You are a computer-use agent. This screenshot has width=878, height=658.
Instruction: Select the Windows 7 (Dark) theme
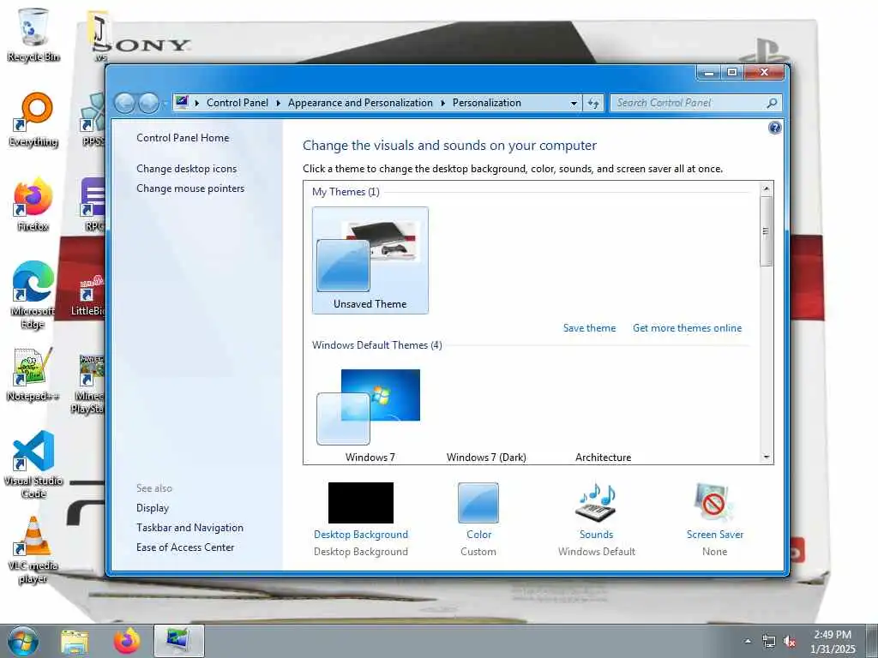coord(486,458)
